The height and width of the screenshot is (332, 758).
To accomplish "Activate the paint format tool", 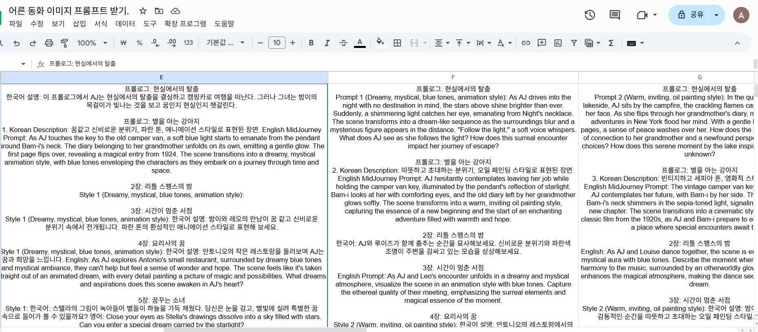I will 64,43.
